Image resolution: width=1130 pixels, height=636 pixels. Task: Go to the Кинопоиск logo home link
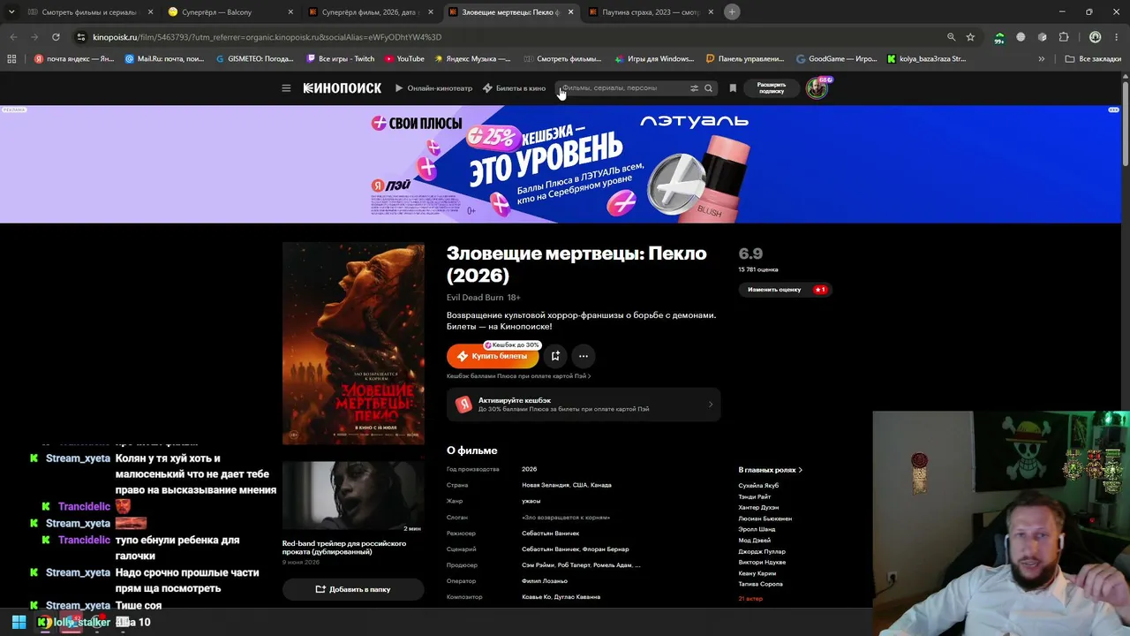click(343, 88)
